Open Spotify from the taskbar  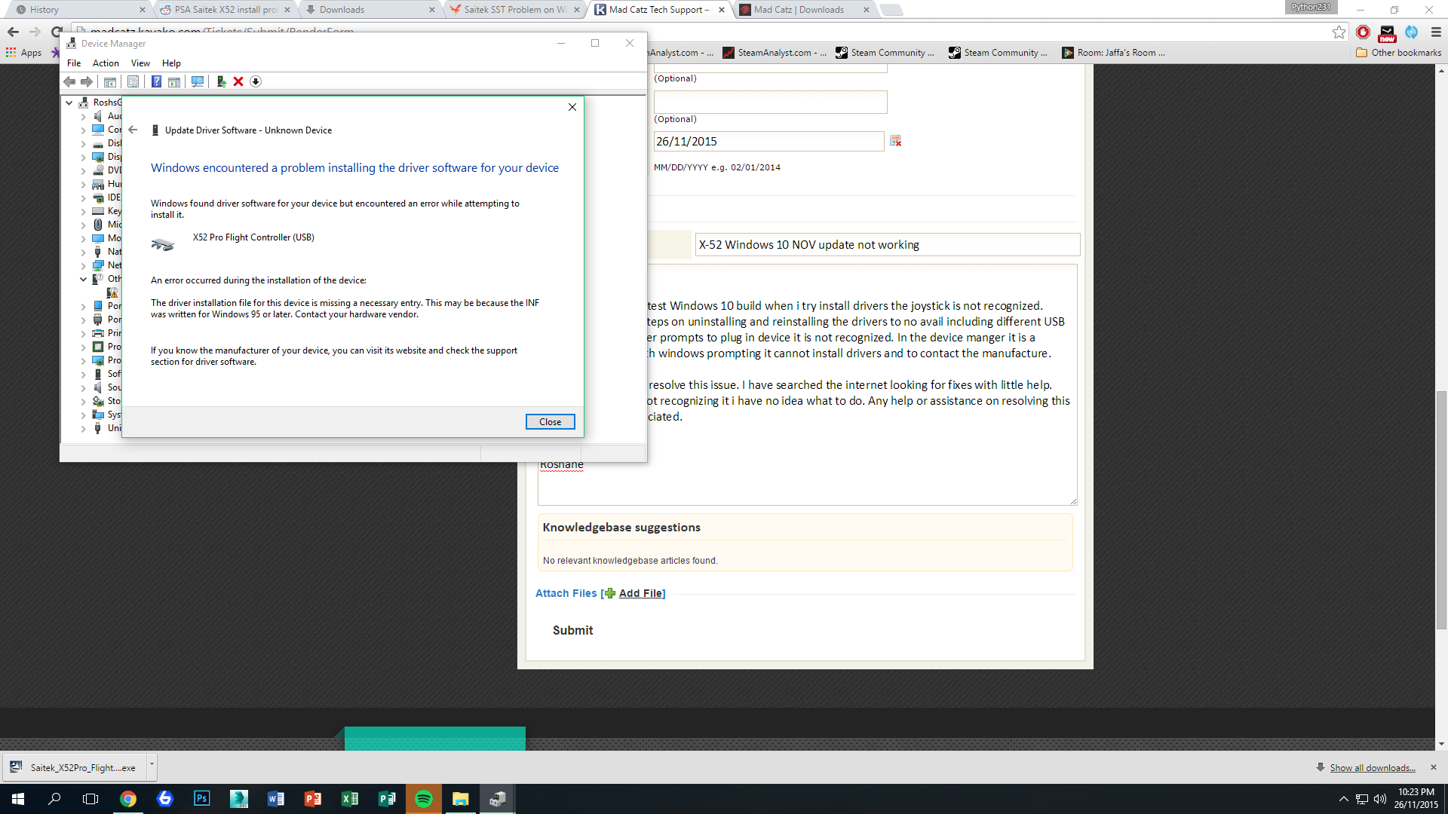click(x=424, y=799)
